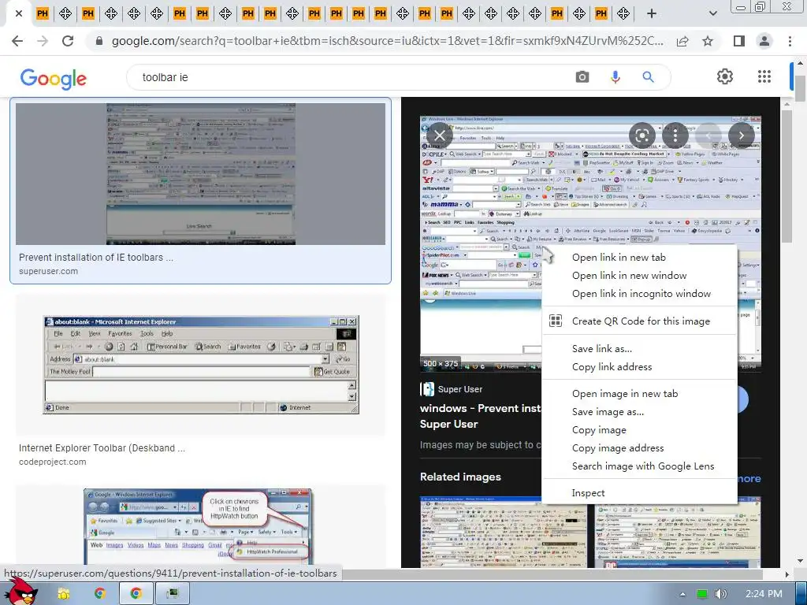This screenshot has width=807, height=605.
Task: Click the address bar URL
Action: pyautogui.click(x=388, y=41)
